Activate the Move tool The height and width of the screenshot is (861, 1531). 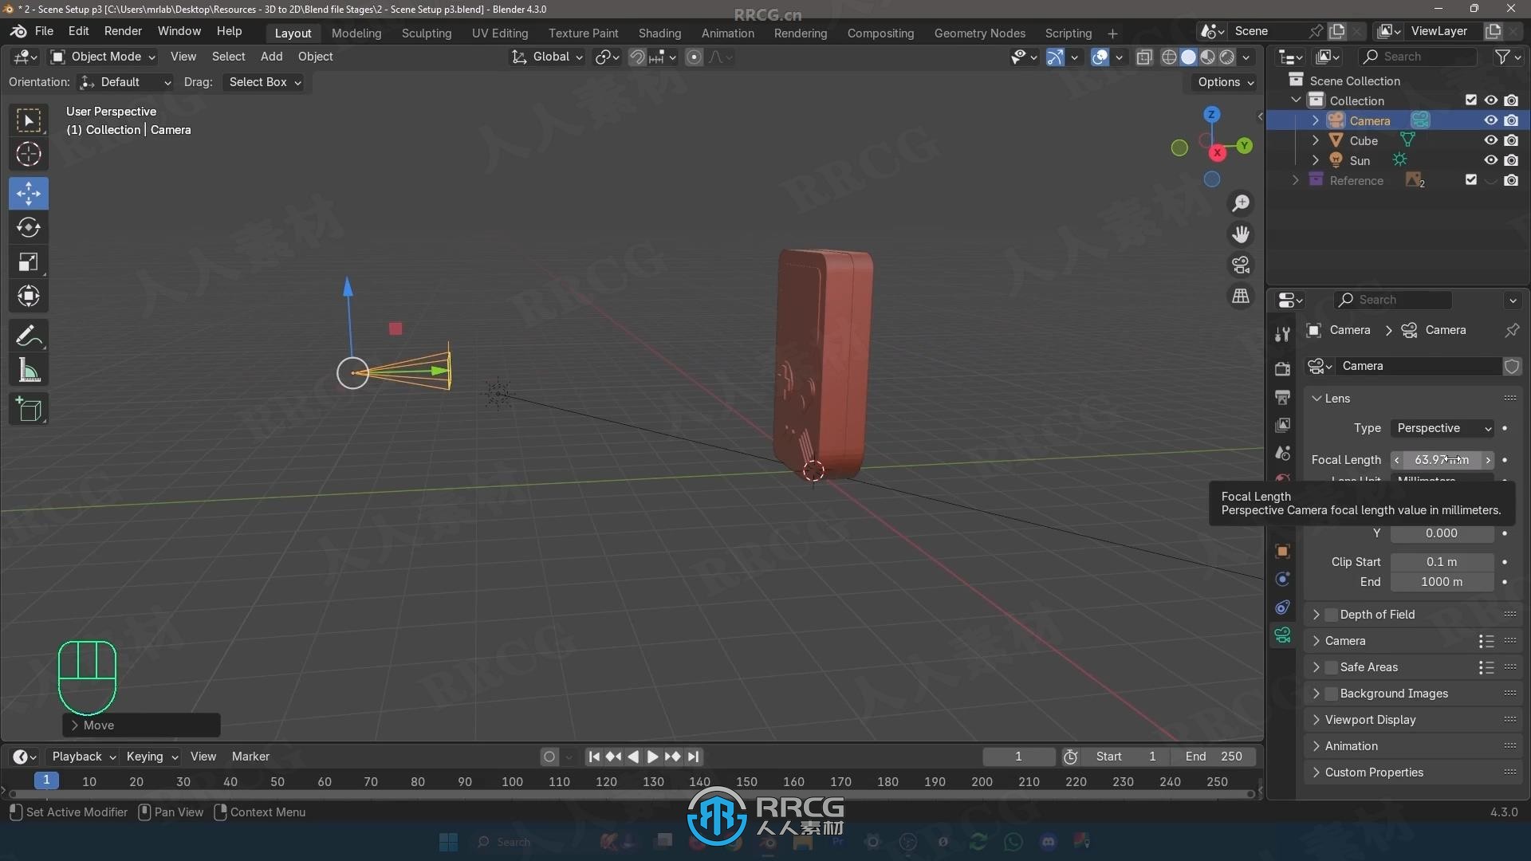coord(29,194)
